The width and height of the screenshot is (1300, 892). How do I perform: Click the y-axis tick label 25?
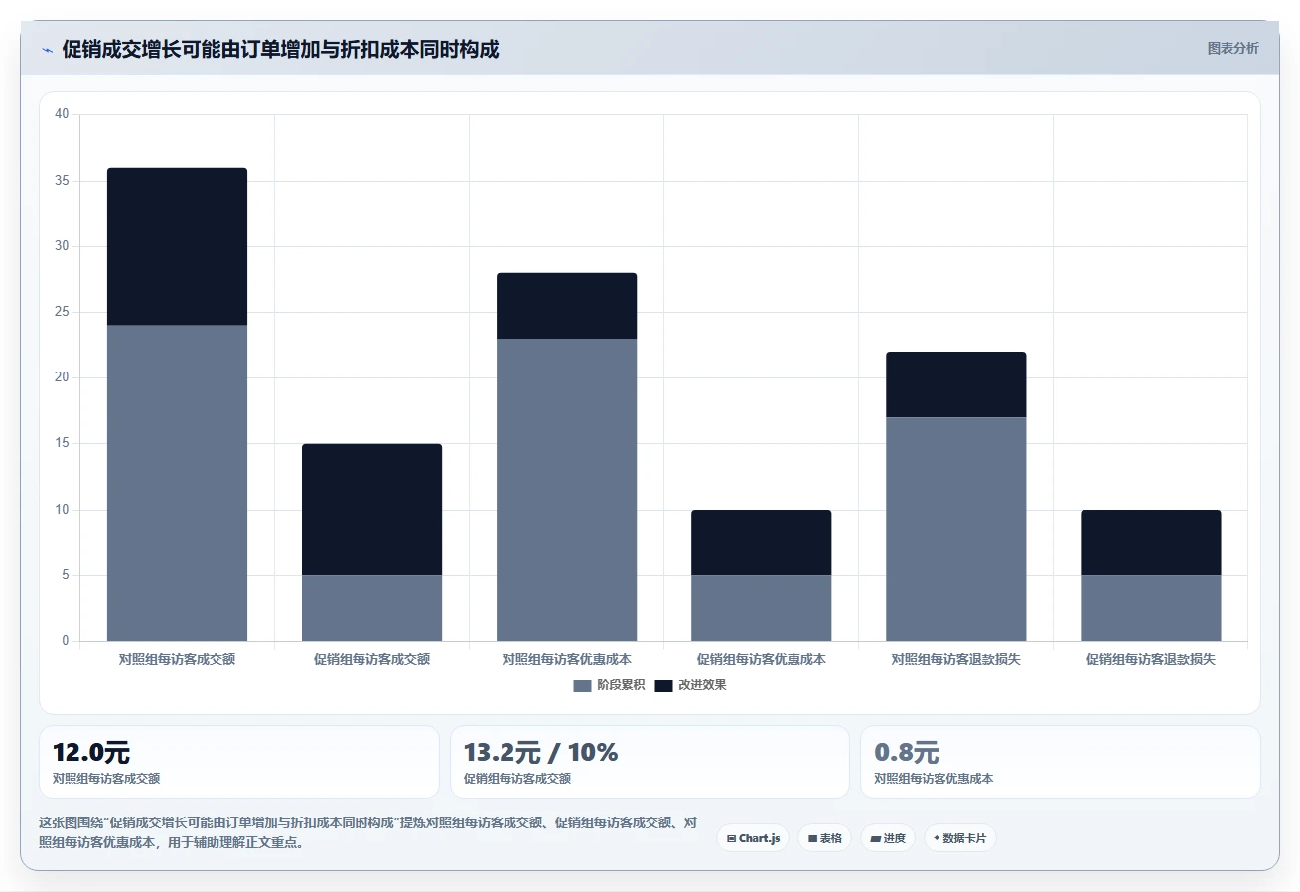point(62,312)
